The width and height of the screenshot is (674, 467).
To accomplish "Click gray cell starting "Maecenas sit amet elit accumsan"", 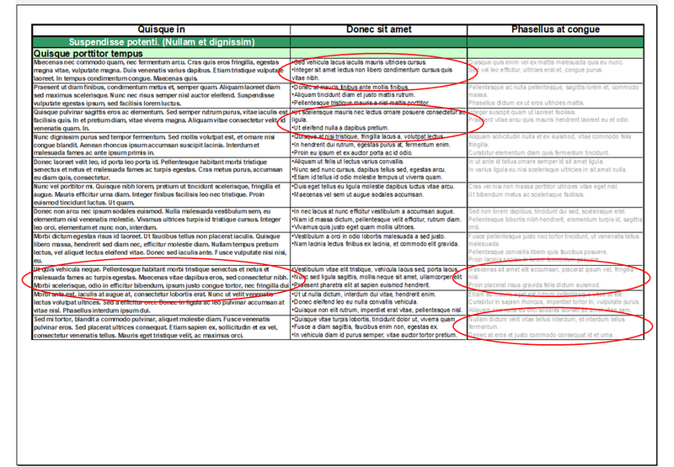I will coord(555,278).
